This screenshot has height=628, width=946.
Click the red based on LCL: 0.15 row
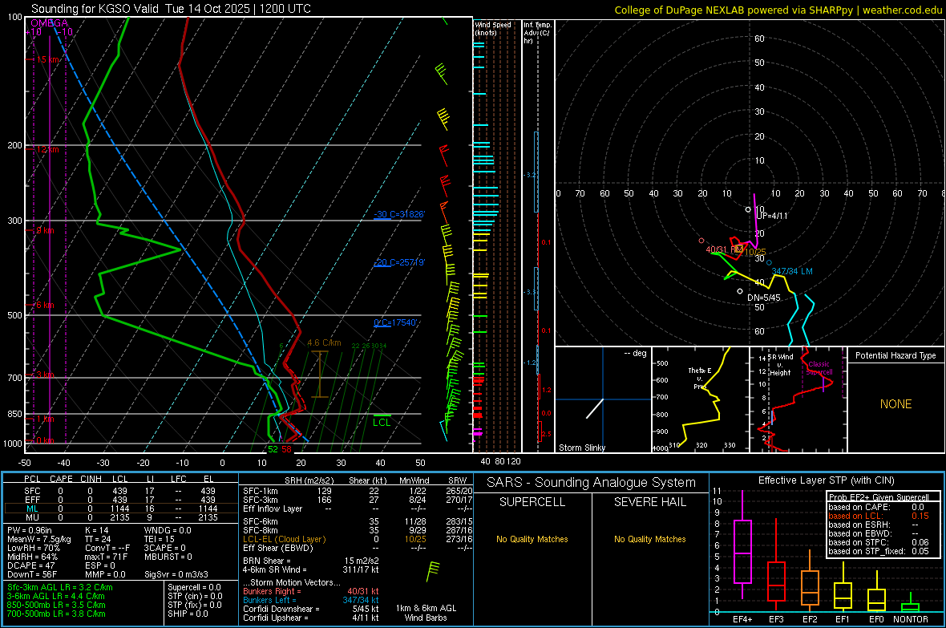click(879, 516)
